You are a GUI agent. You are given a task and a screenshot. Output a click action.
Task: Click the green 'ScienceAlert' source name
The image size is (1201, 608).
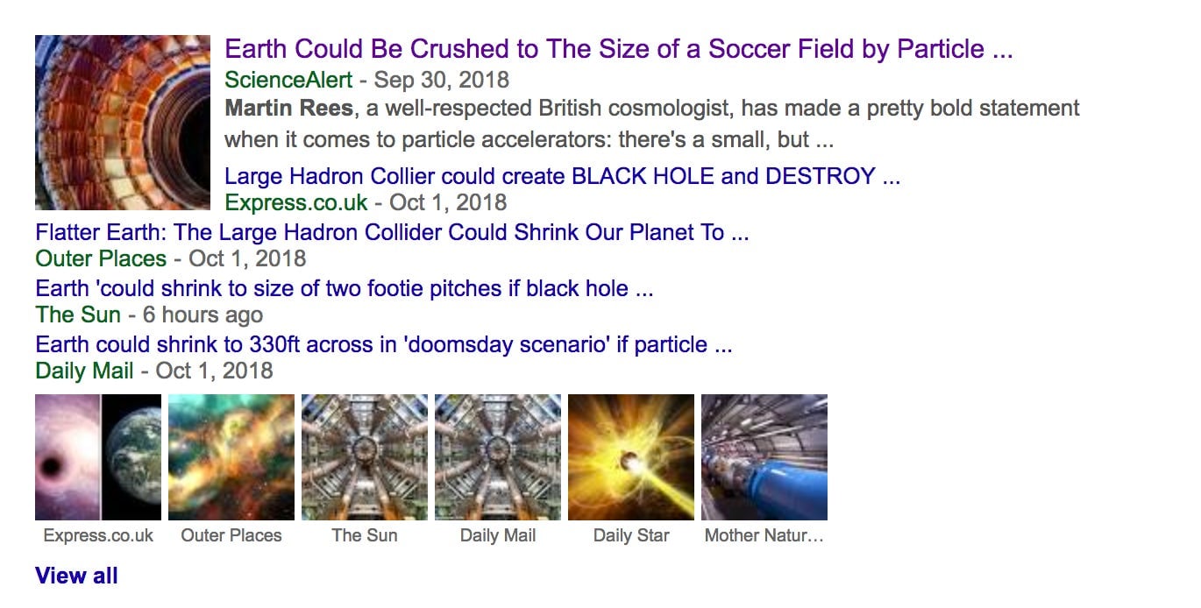click(x=288, y=80)
